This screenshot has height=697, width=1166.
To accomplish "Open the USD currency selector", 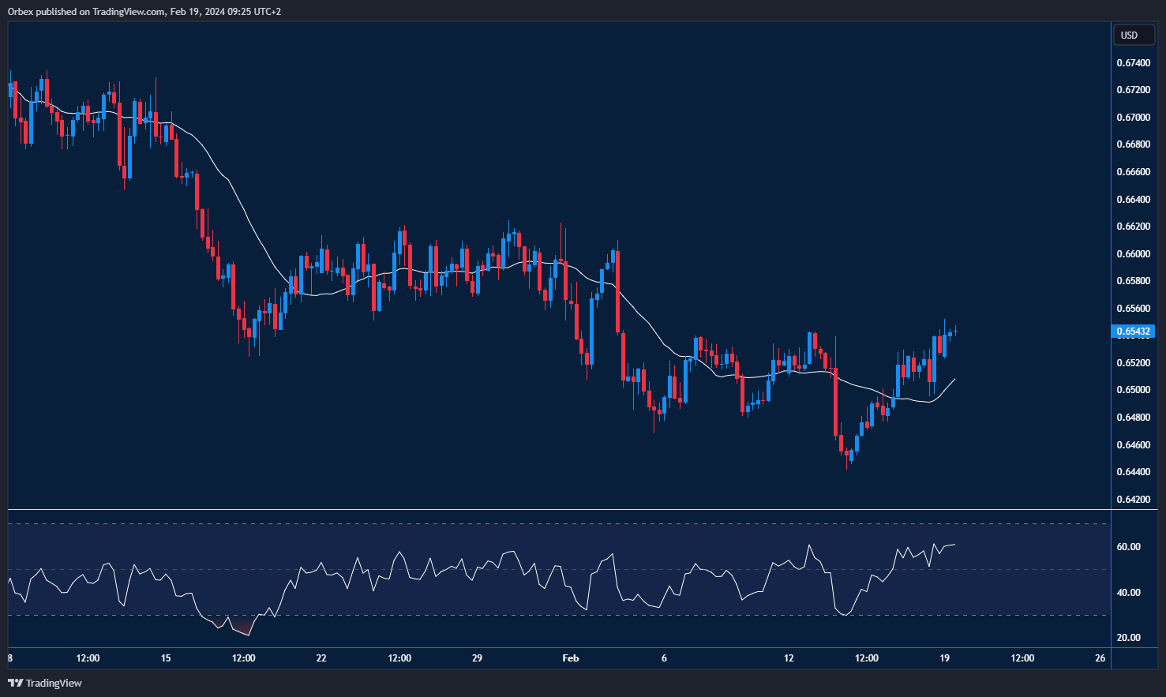I will [1130, 35].
